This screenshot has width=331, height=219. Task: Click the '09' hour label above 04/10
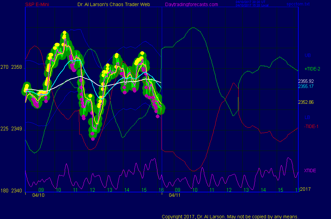click(x=41, y=190)
